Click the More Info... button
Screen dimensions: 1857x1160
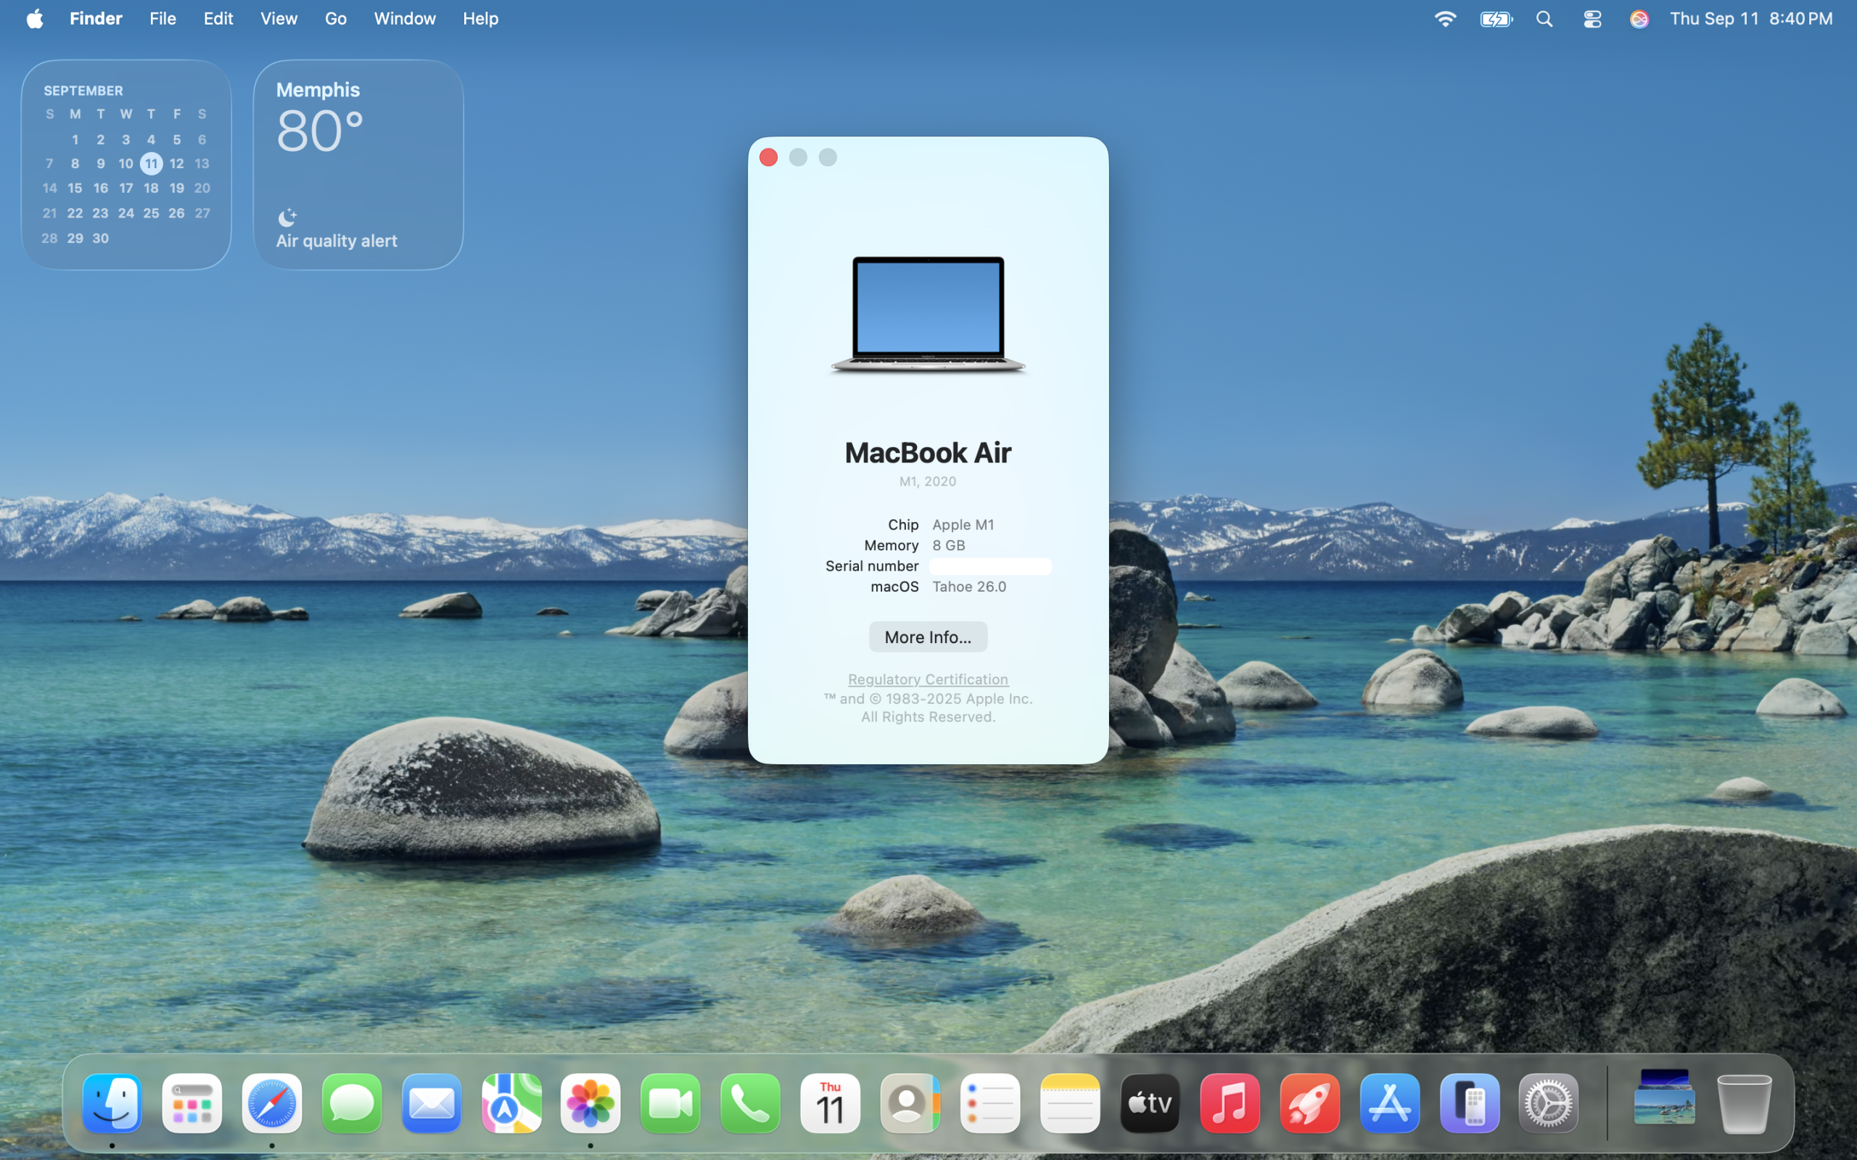[x=927, y=637]
